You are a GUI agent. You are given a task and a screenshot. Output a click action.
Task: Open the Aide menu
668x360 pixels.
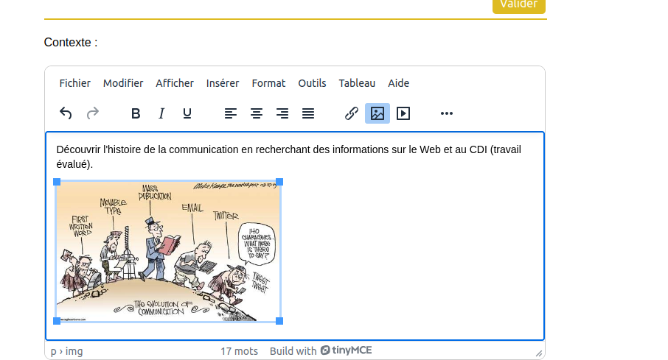398,83
